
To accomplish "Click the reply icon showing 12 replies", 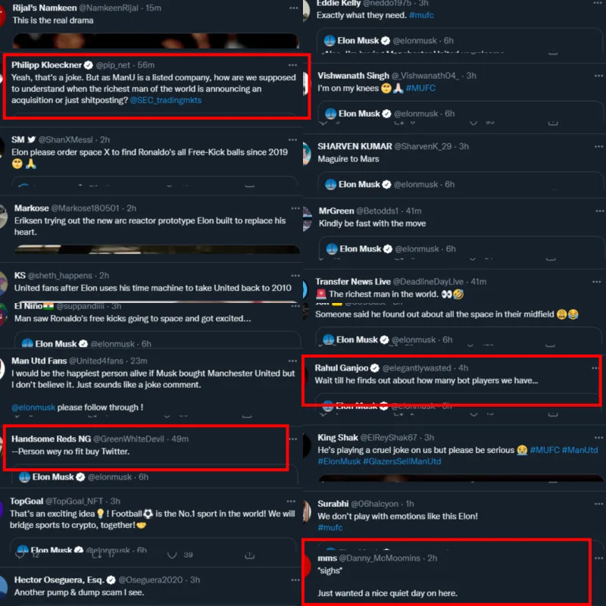I will click(20, 555).
